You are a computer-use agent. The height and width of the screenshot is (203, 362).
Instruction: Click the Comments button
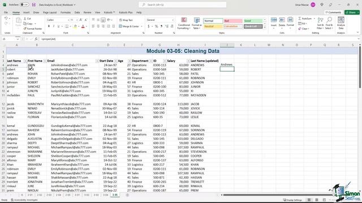click(x=333, y=12)
